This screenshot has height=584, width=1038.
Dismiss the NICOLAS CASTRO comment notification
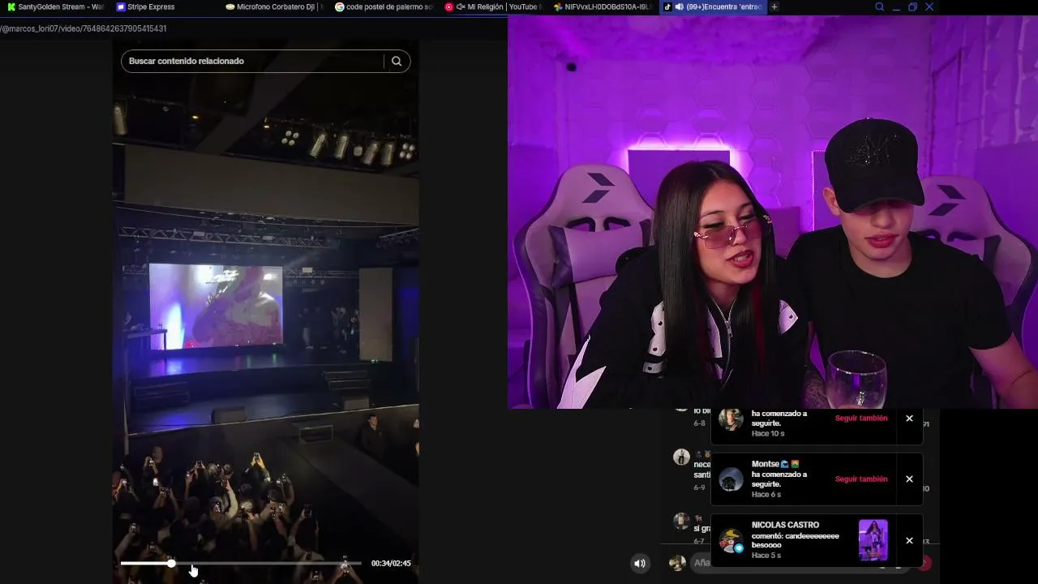tap(909, 540)
